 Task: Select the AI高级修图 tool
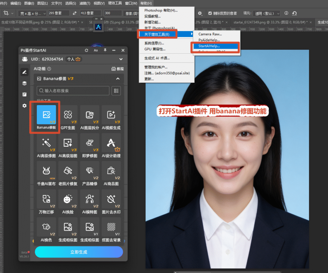46,146
